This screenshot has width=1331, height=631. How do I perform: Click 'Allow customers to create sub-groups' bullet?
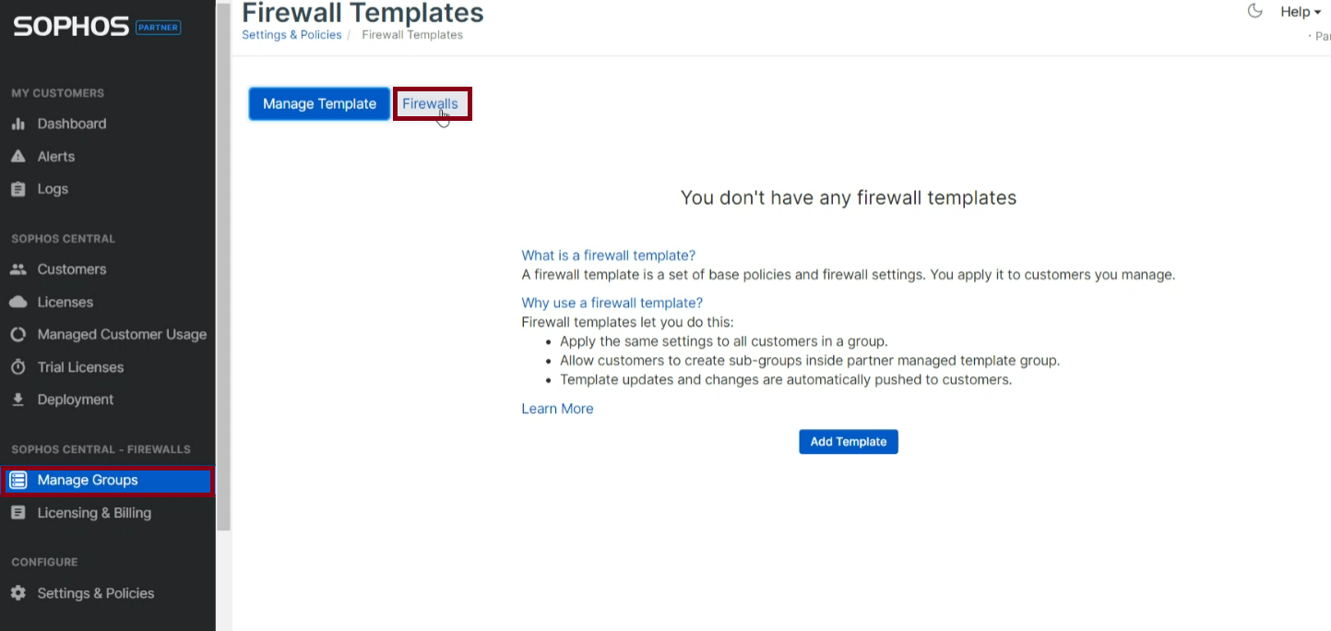pyautogui.click(x=810, y=361)
